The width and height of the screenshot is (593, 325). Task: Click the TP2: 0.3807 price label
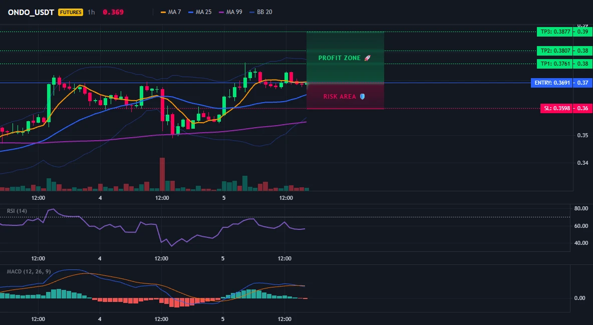tap(555, 51)
